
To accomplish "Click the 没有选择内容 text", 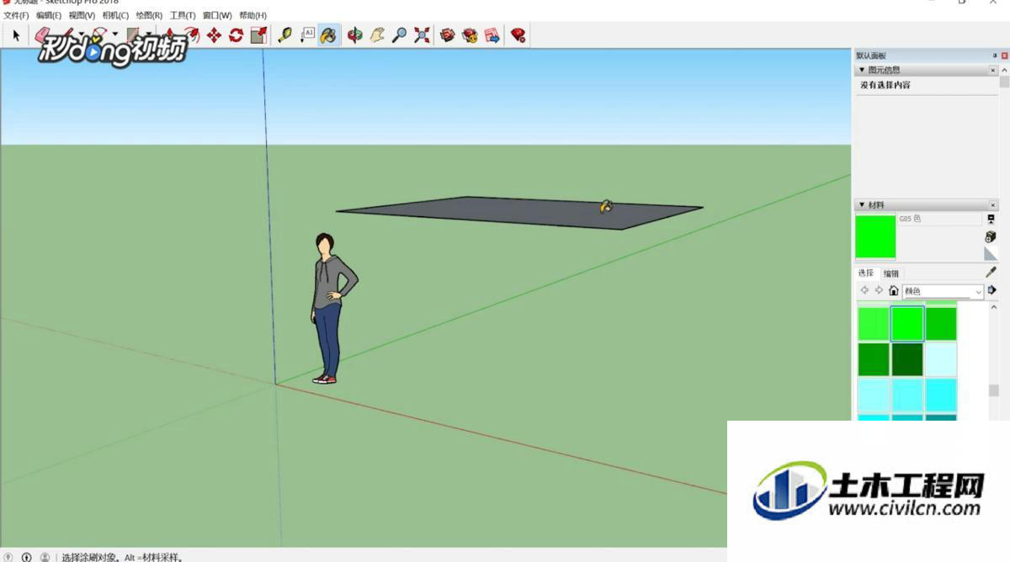I will (x=885, y=85).
